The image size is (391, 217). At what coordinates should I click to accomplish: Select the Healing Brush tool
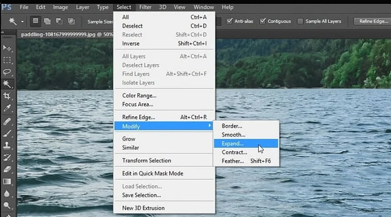(x=7, y=122)
